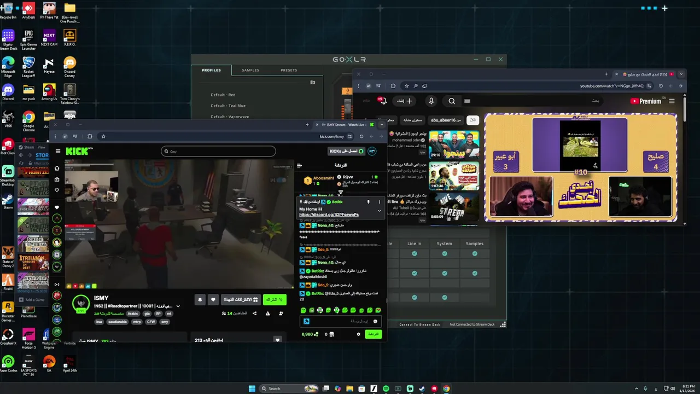Screen dimensions: 700x394
Task: Click YouTube Premium logo
Action: coord(646,101)
